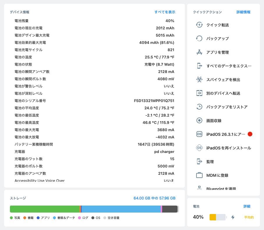This screenshot has height=230, width=264.
Task: Click storage link 64.00 GB 中の 57.96 GB
Action: [154, 198]
